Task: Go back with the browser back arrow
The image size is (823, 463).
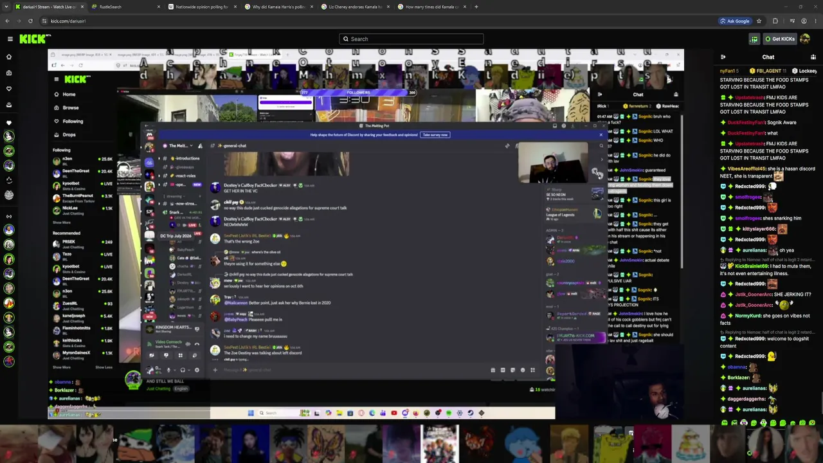Action: pos(7,21)
